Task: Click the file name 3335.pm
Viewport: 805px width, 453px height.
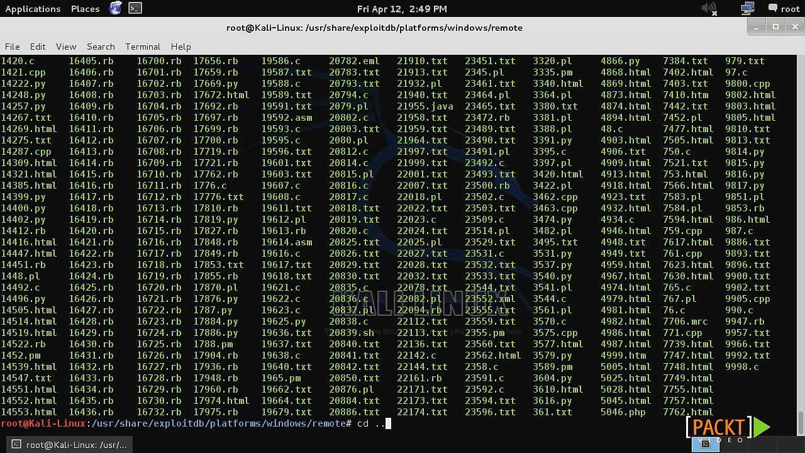Action: point(553,72)
